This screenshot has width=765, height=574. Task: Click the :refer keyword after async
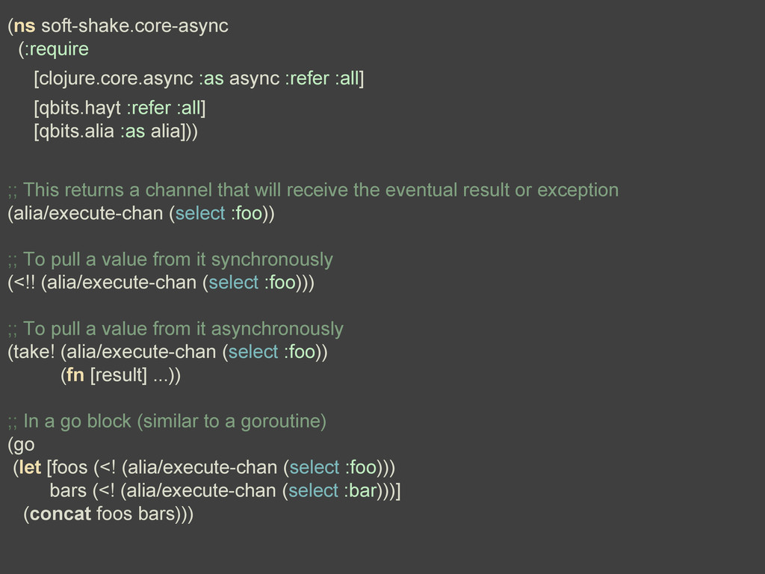tap(307, 78)
